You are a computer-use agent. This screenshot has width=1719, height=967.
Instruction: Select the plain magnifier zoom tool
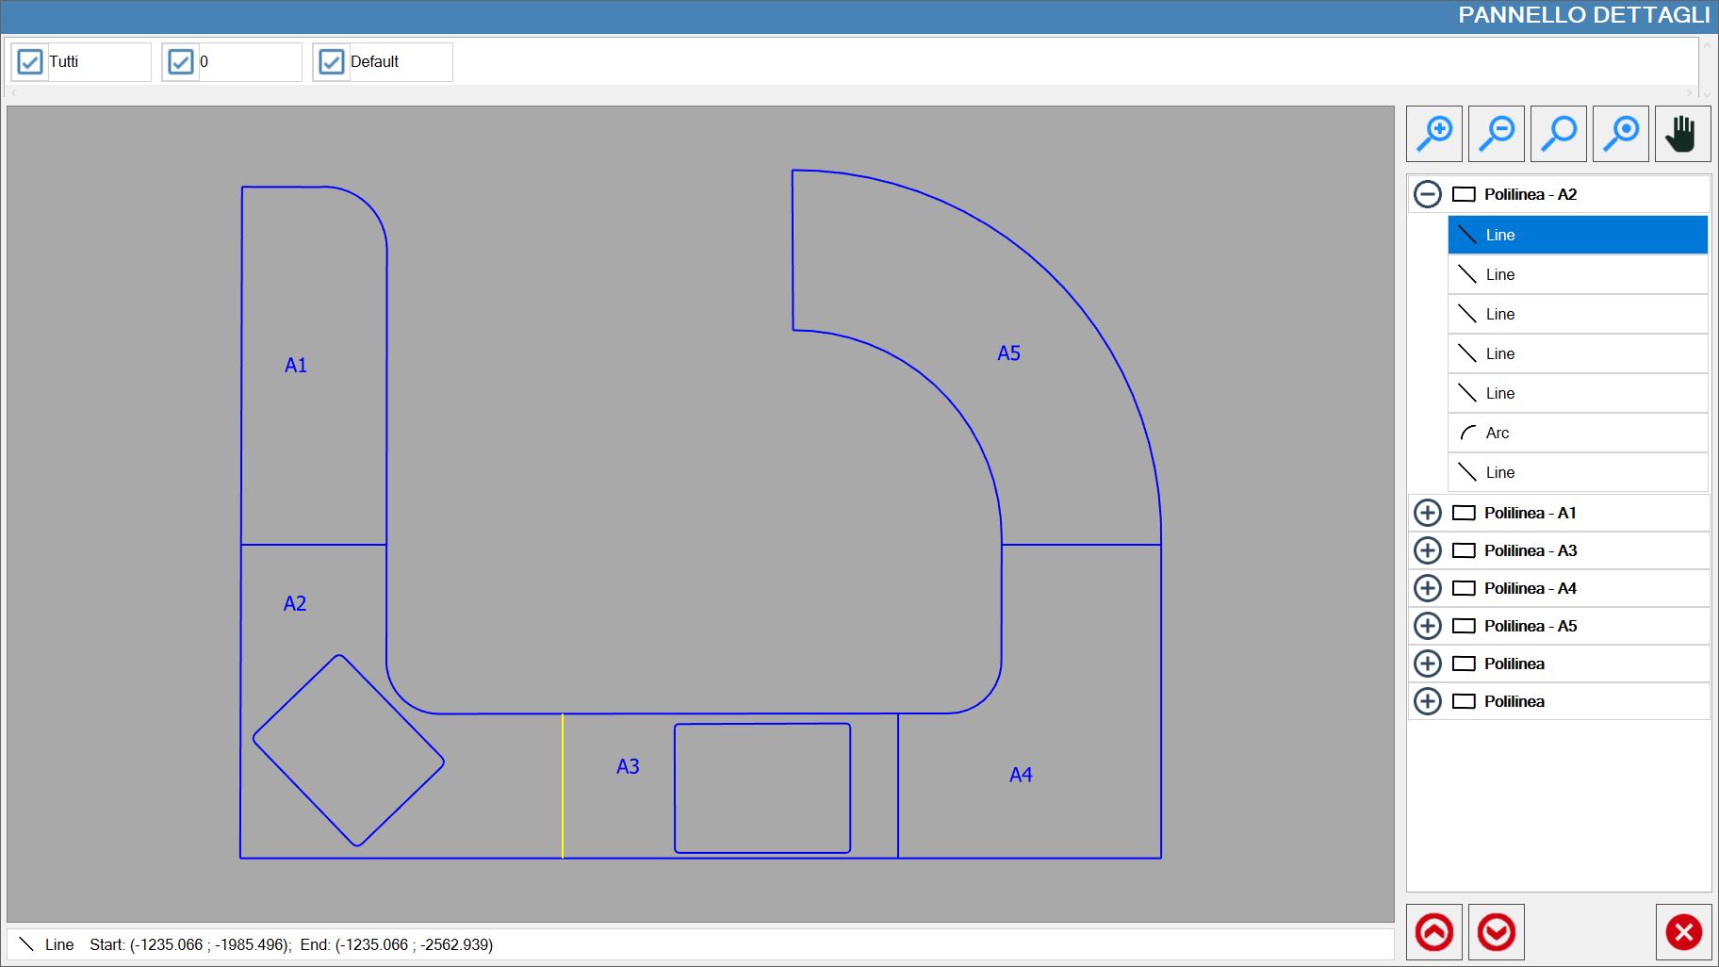tap(1559, 134)
